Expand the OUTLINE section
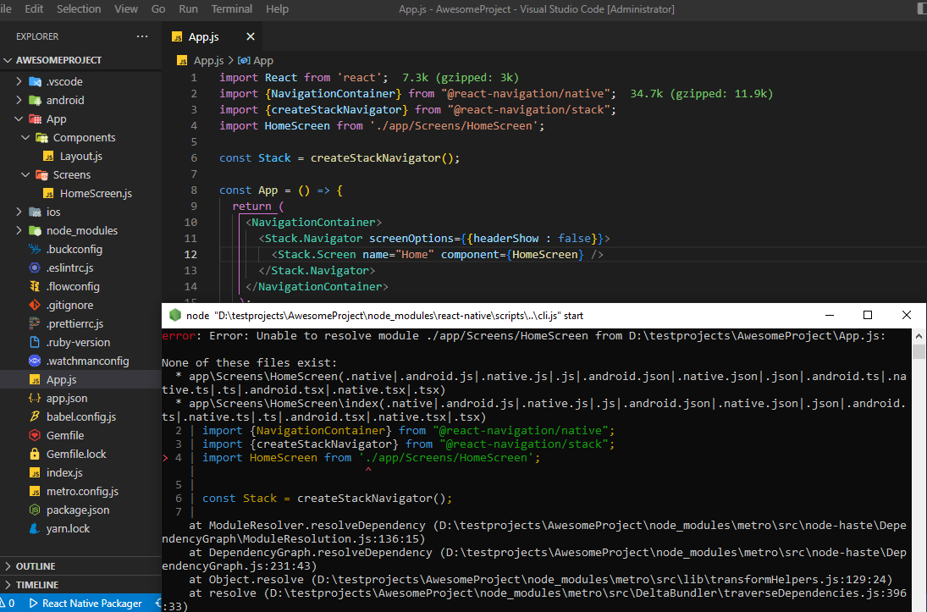927x612 pixels. pos(80,566)
